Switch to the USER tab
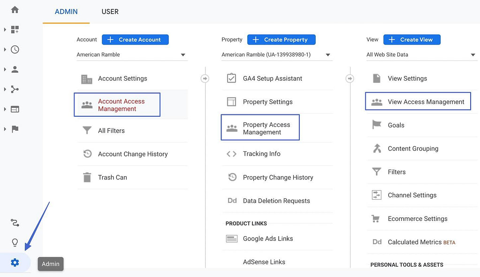Screen dimensions: 480x277 110,12
